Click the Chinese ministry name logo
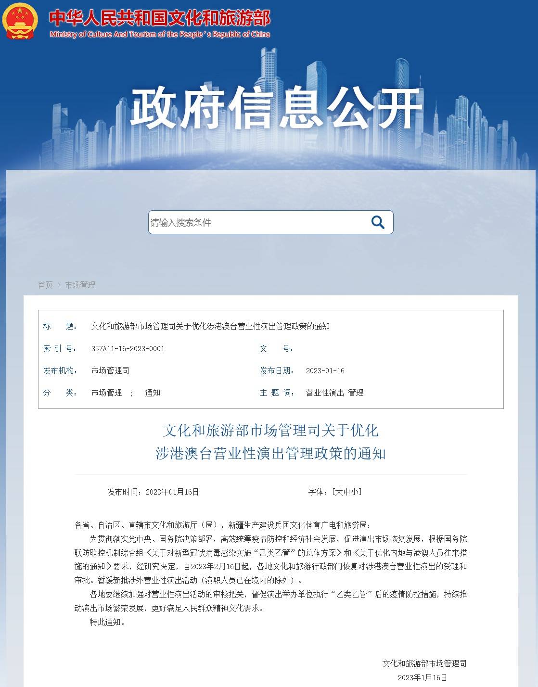This screenshot has width=538, height=687. coord(160,18)
